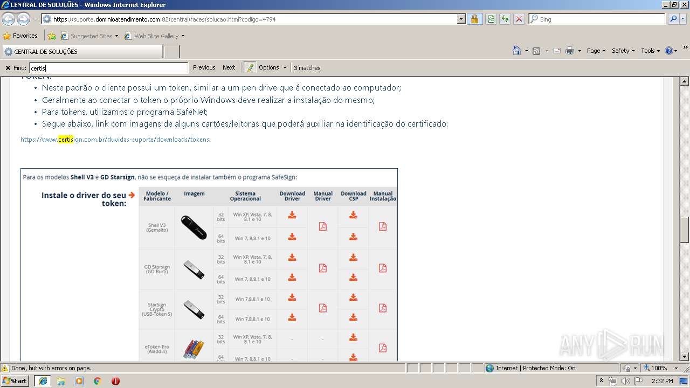Open GD Starsign installation manual PDF
Screen dimensions: 690x388
[383, 268]
